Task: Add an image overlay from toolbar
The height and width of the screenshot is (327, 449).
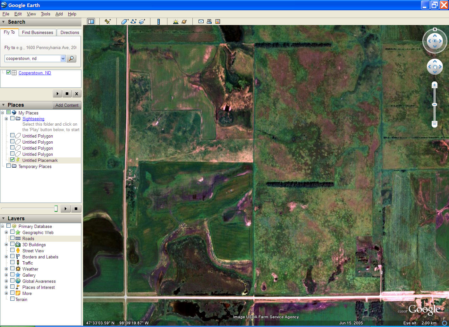Action: pos(142,21)
